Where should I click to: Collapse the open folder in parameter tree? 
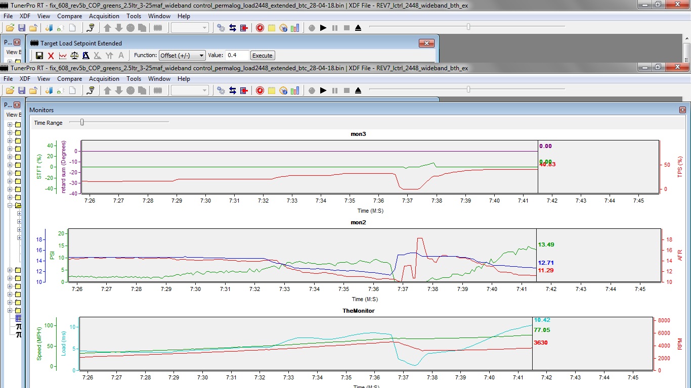point(10,206)
